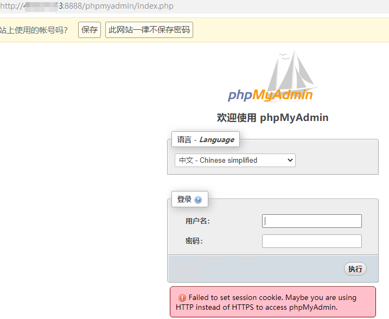Image resolution: width=389 pixels, height=319 pixels.
Task: Click the login help question-mark icon
Action: 198,200
